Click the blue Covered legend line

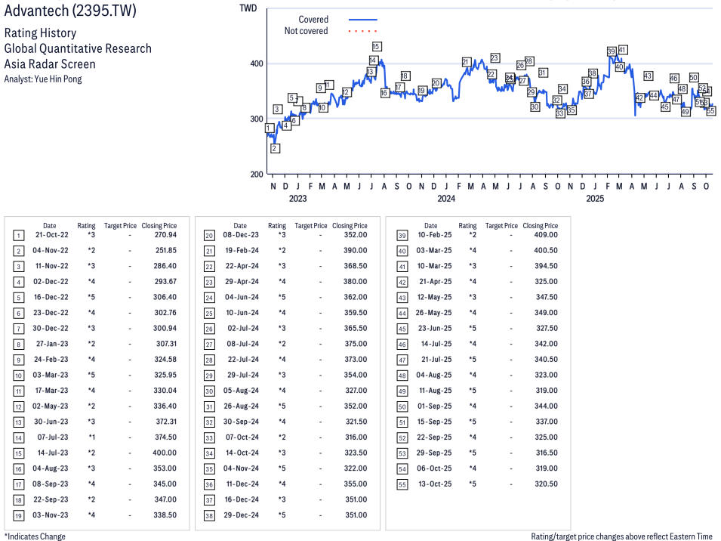point(363,20)
